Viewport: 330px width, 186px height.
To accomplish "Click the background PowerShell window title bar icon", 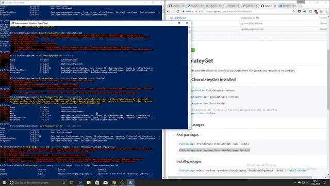I will point(3,3).
